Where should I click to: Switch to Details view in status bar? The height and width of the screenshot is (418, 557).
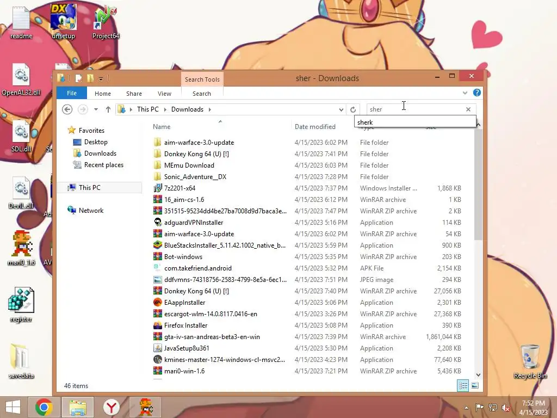click(463, 386)
